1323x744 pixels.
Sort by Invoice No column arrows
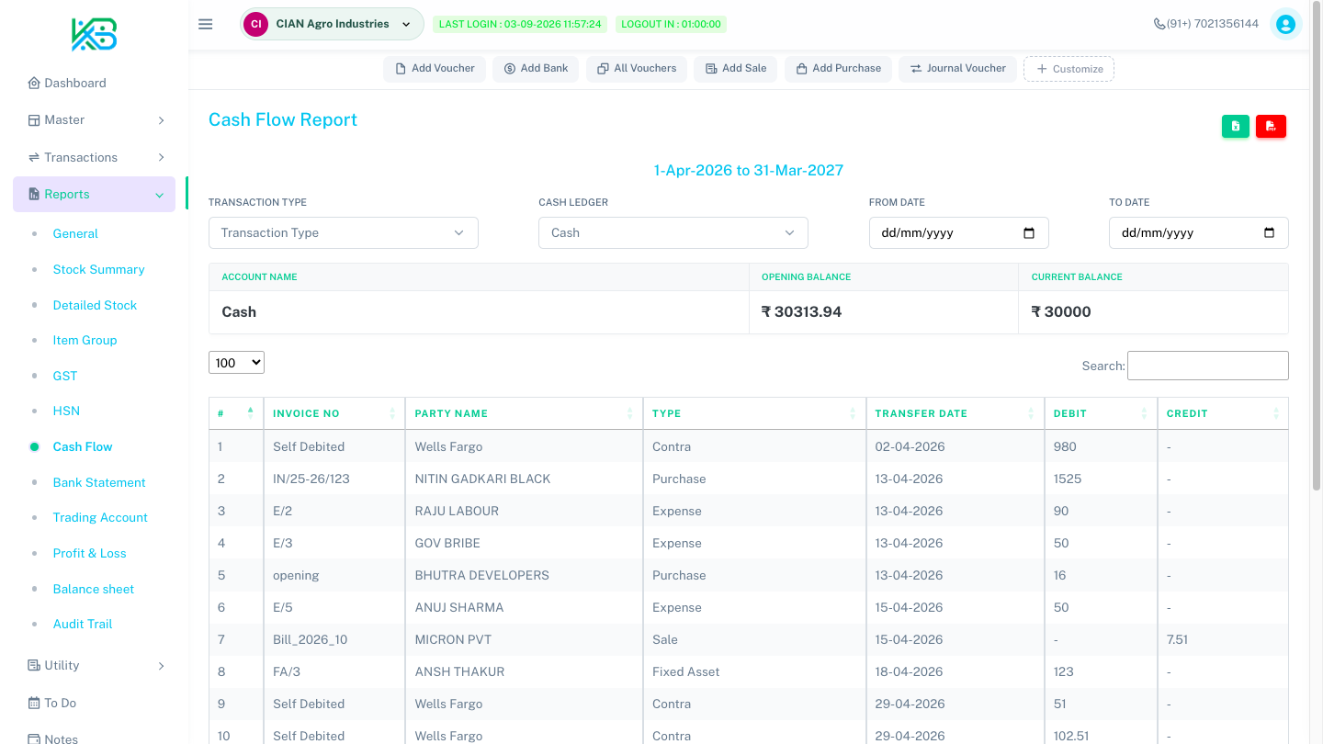click(392, 413)
